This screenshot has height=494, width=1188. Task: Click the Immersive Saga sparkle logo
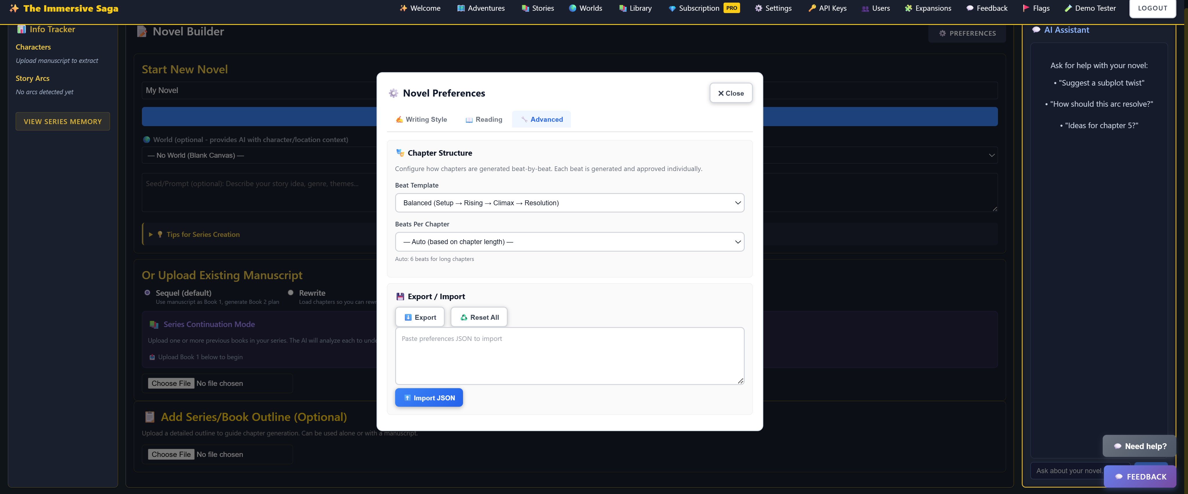(14, 8)
